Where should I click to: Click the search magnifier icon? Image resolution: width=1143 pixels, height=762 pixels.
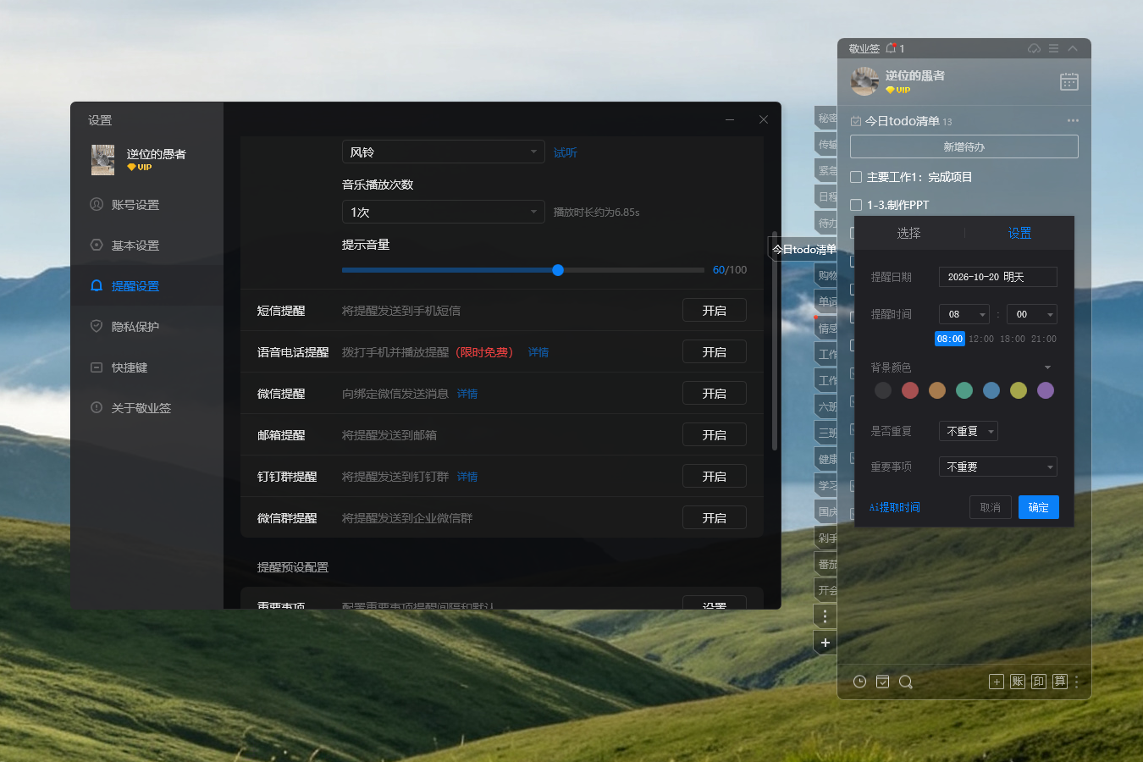(905, 682)
